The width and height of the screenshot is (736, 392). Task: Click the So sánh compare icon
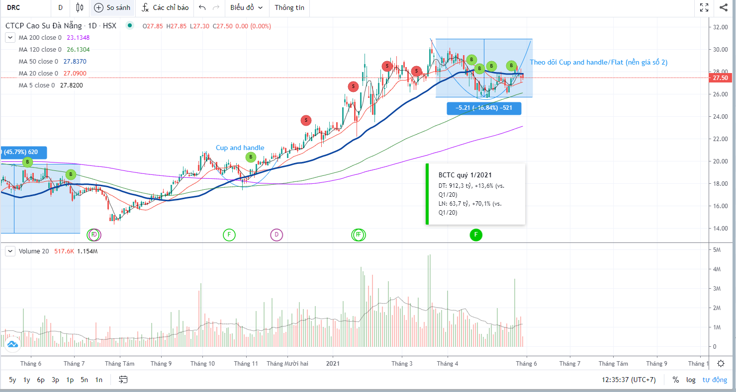pyautogui.click(x=99, y=7)
